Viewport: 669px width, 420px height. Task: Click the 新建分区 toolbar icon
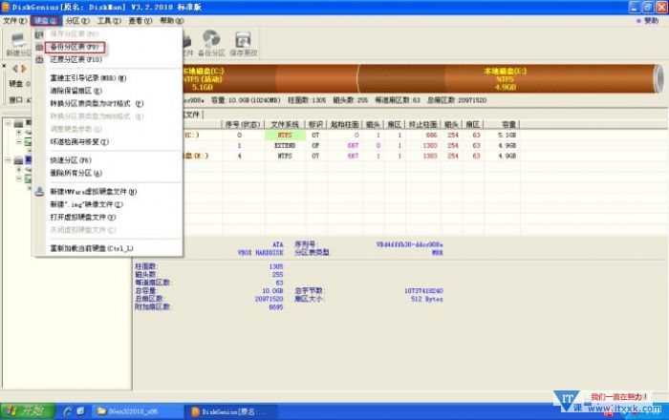(18, 44)
